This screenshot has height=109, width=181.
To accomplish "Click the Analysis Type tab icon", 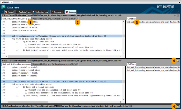I will coord(17,12).
